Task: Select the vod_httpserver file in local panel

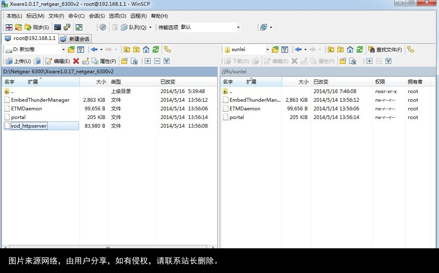Action: 28,126
